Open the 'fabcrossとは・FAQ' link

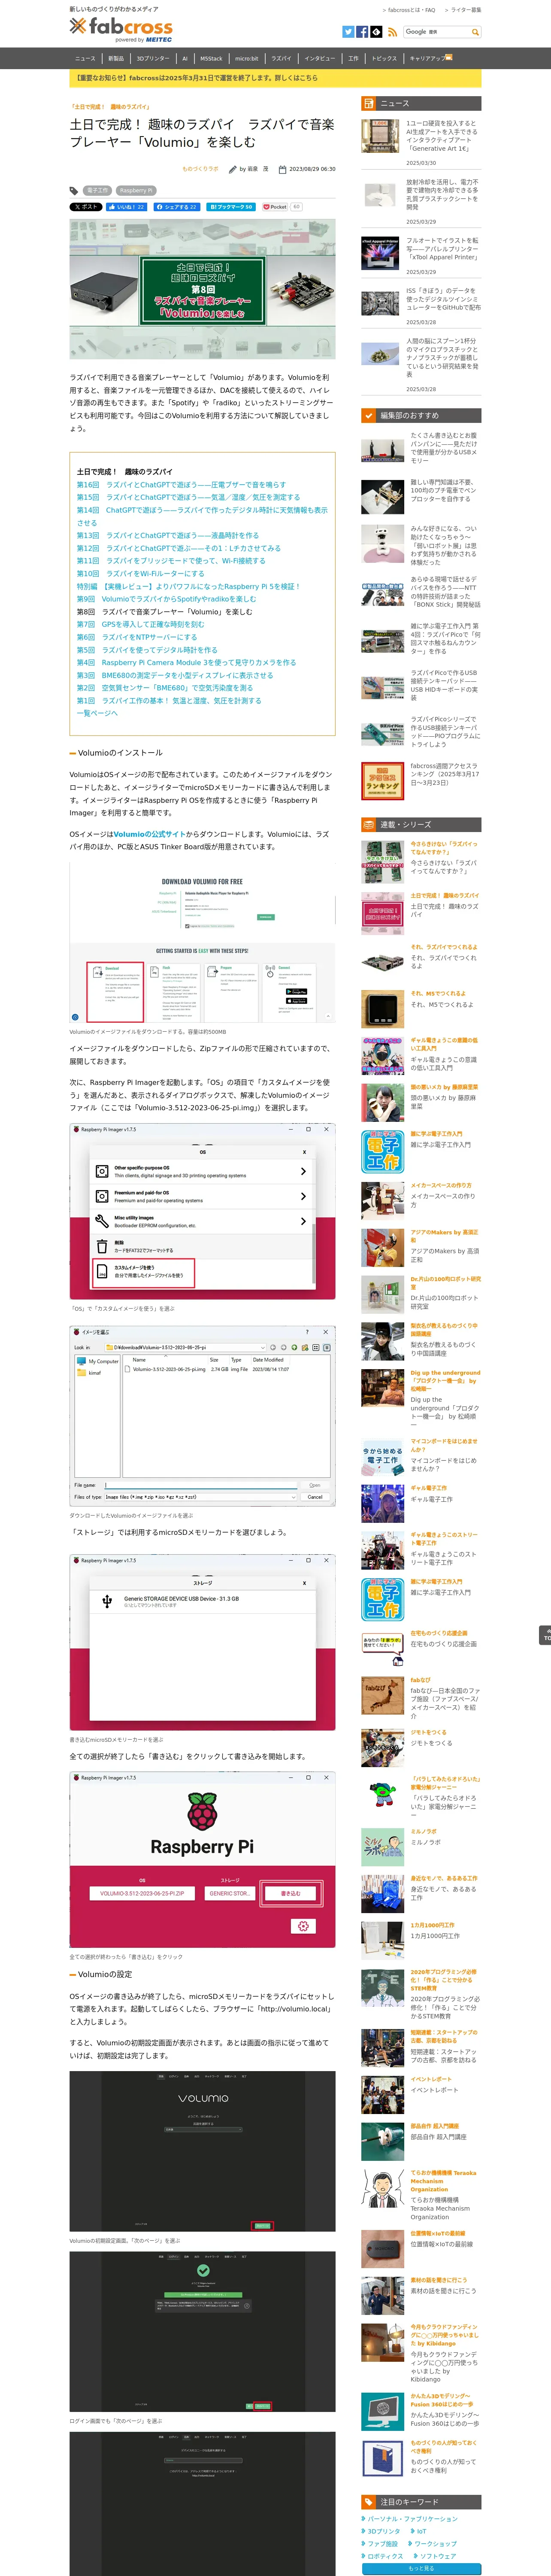coord(411,10)
